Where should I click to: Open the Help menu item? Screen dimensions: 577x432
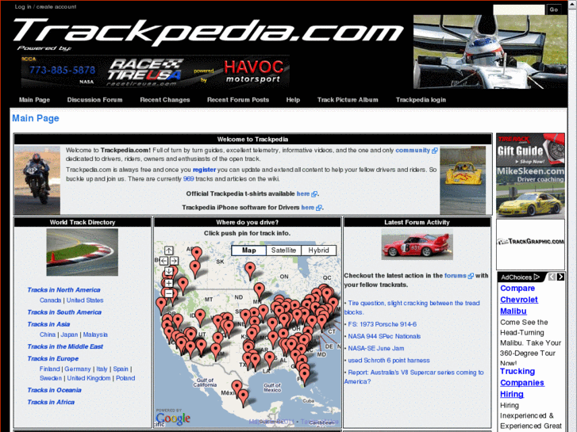tap(293, 100)
